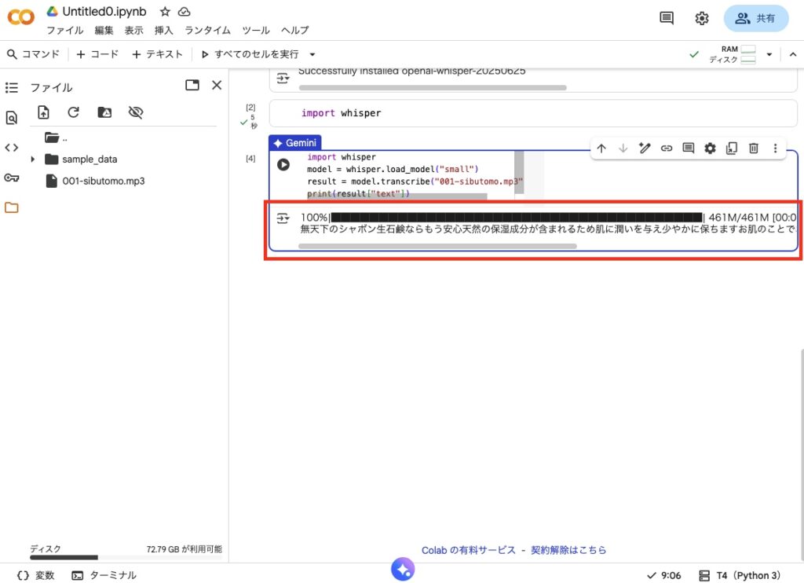Open the ファイル menu

point(64,30)
